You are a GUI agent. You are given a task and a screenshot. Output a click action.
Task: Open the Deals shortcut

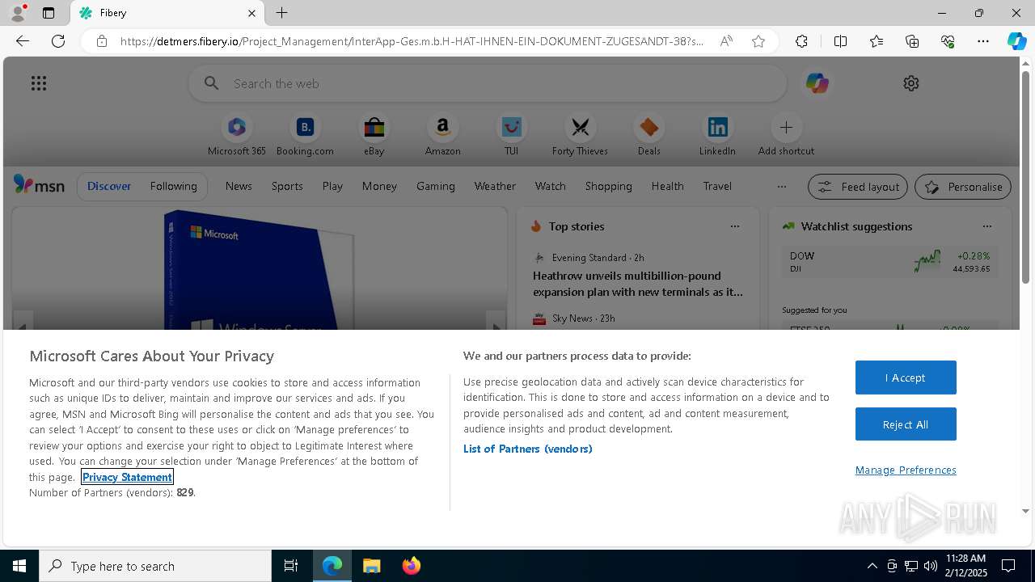click(648, 134)
